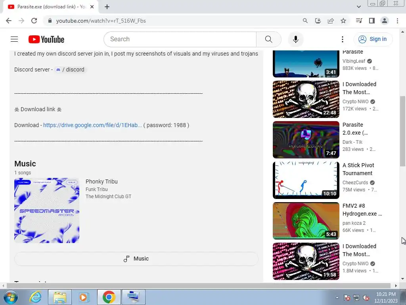Viewport: 406px width, 305px height.
Task: Open the discord server link
Action: tap(71, 69)
